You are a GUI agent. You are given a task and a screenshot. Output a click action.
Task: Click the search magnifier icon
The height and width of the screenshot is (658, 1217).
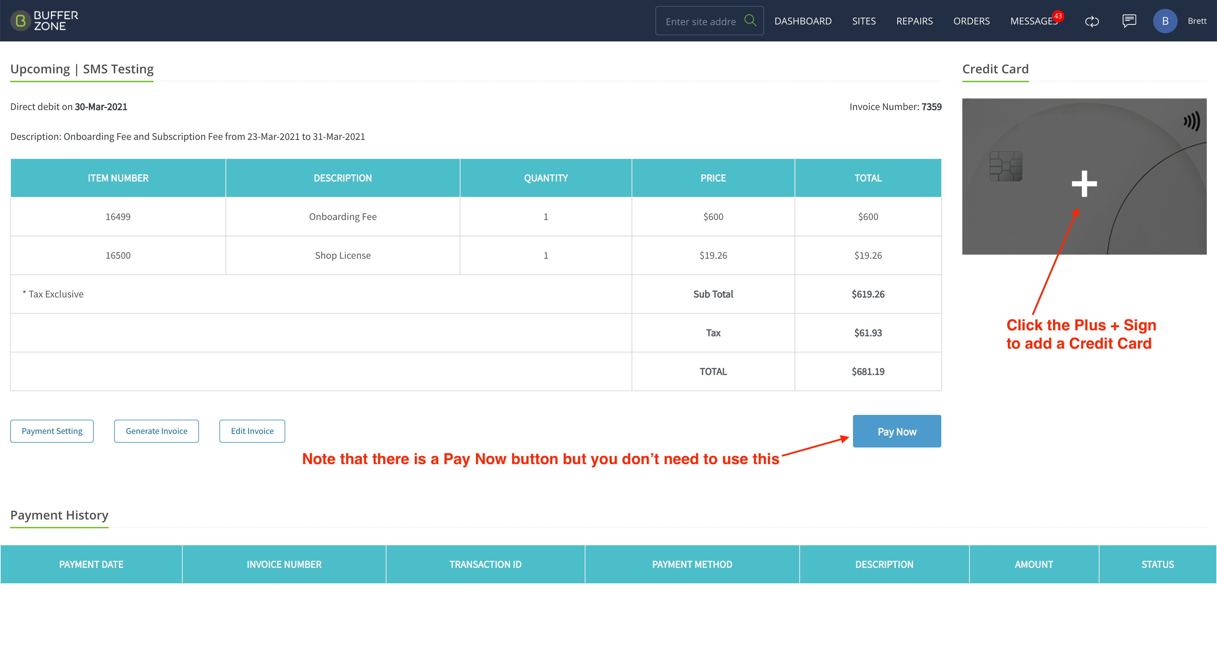750,20
